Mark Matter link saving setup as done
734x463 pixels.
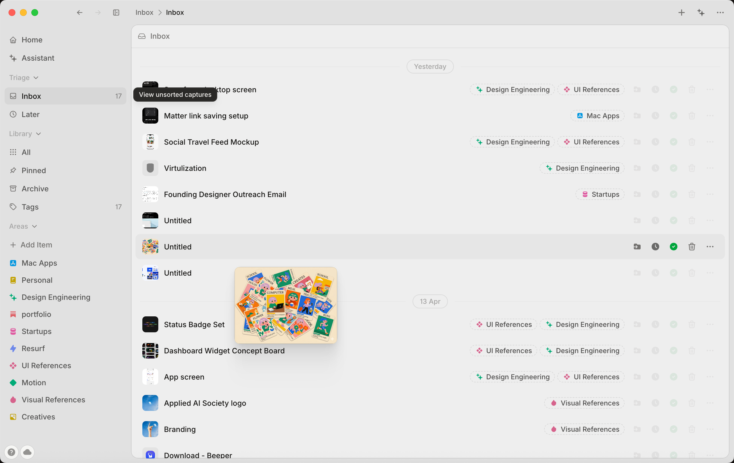click(x=674, y=116)
